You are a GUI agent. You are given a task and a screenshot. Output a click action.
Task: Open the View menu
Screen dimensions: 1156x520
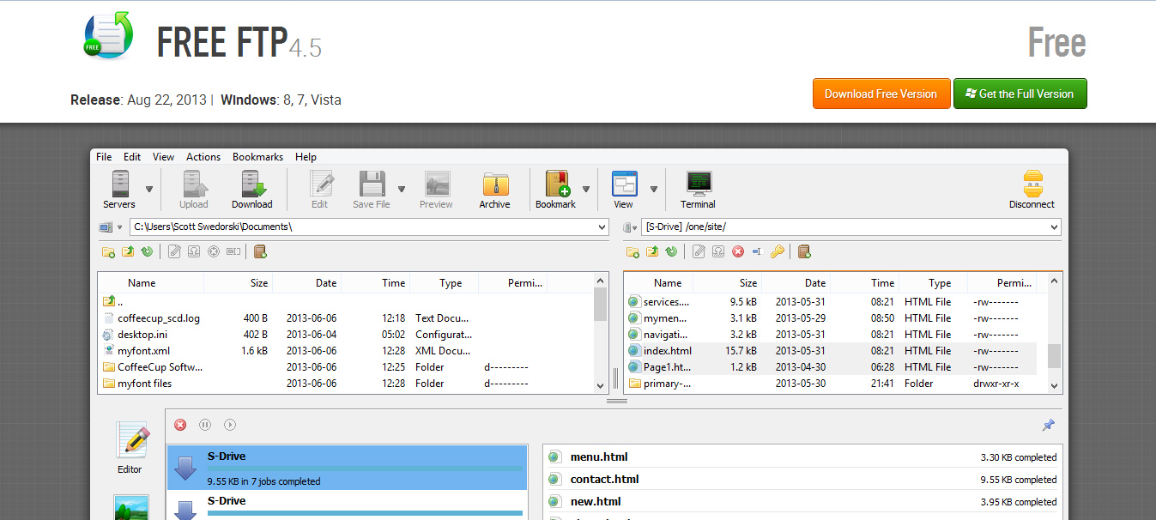(163, 157)
